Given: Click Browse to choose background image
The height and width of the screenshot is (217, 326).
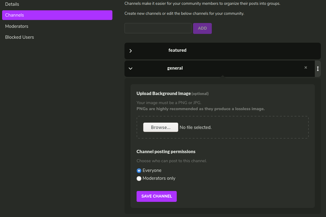Looking at the screenshot, I should click(160, 127).
